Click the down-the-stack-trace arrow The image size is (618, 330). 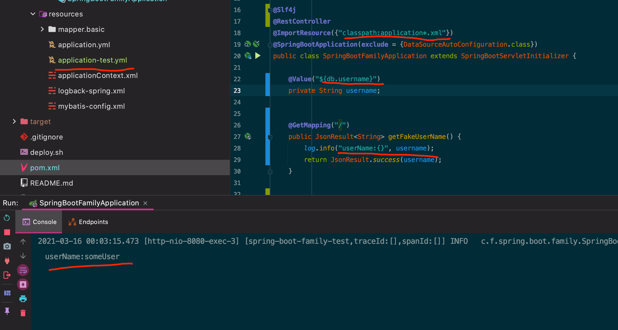23,256
